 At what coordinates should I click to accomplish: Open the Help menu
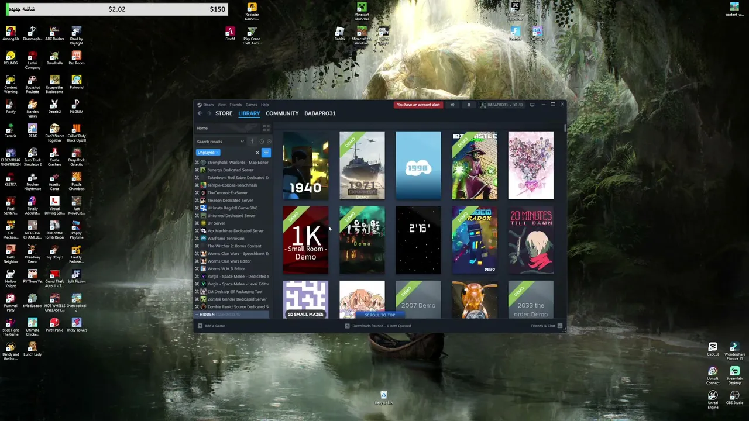(x=265, y=105)
